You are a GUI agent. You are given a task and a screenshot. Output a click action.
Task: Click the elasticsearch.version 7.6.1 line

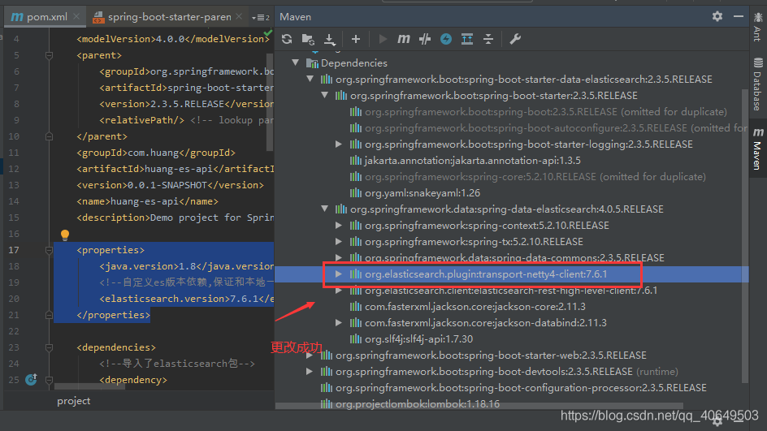tap(186, 299)
